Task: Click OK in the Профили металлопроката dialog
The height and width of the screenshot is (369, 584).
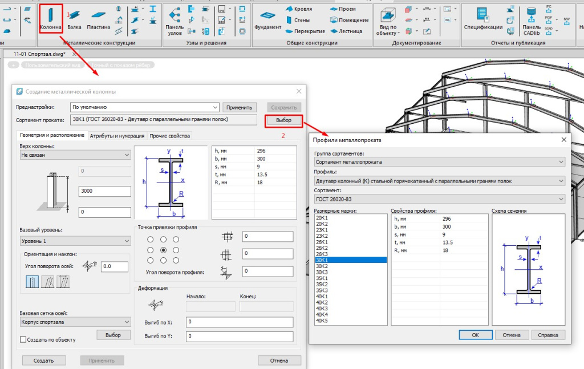Action: (475, 335)
